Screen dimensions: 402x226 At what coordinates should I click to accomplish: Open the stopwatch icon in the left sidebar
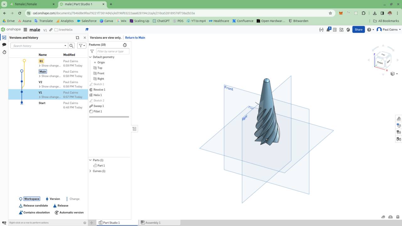pyautogui.click(x=4, y=52)
